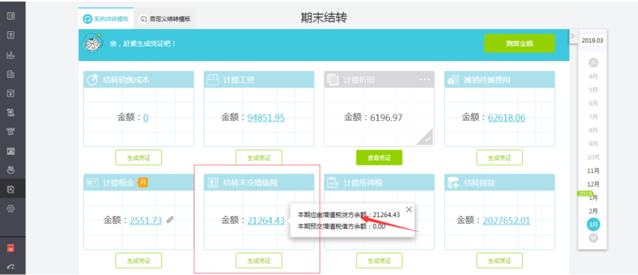Select 11月 in the month timeline

pos(594,171)
